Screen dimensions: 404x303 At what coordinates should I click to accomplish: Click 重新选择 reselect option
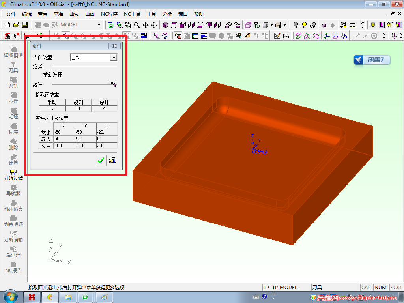52,75
